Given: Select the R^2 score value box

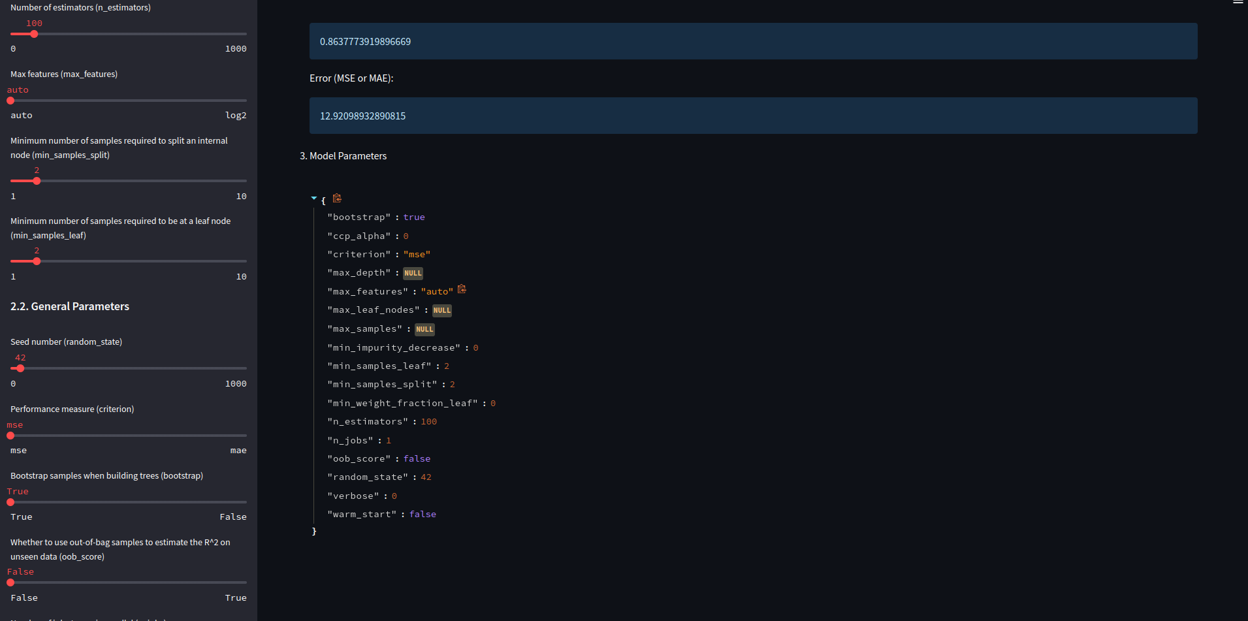Looking at the screenshot, I should [752, 40].
